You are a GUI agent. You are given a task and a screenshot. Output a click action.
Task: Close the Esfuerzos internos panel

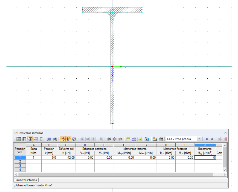pos(225,133)
